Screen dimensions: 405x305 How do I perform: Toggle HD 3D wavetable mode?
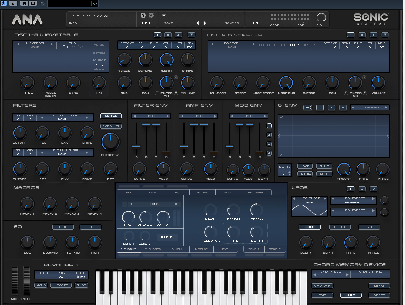pyautogui.click(x=99, y=44)
